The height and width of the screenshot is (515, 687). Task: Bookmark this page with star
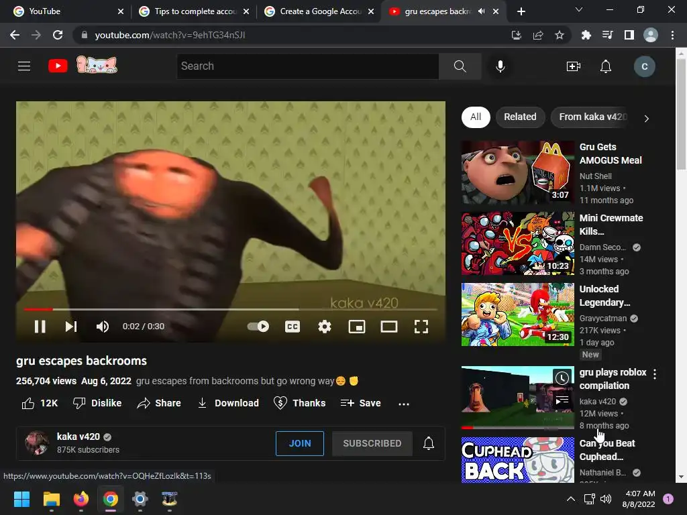pyautogui.click(x=559, y=35)
